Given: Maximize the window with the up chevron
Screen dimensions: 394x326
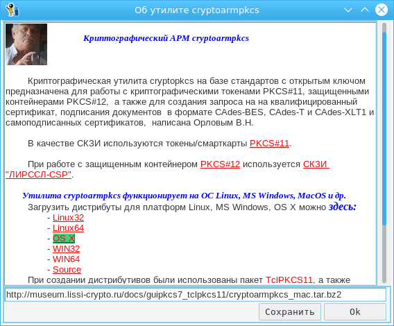Looking at the screenshot, I should point(365,10).
